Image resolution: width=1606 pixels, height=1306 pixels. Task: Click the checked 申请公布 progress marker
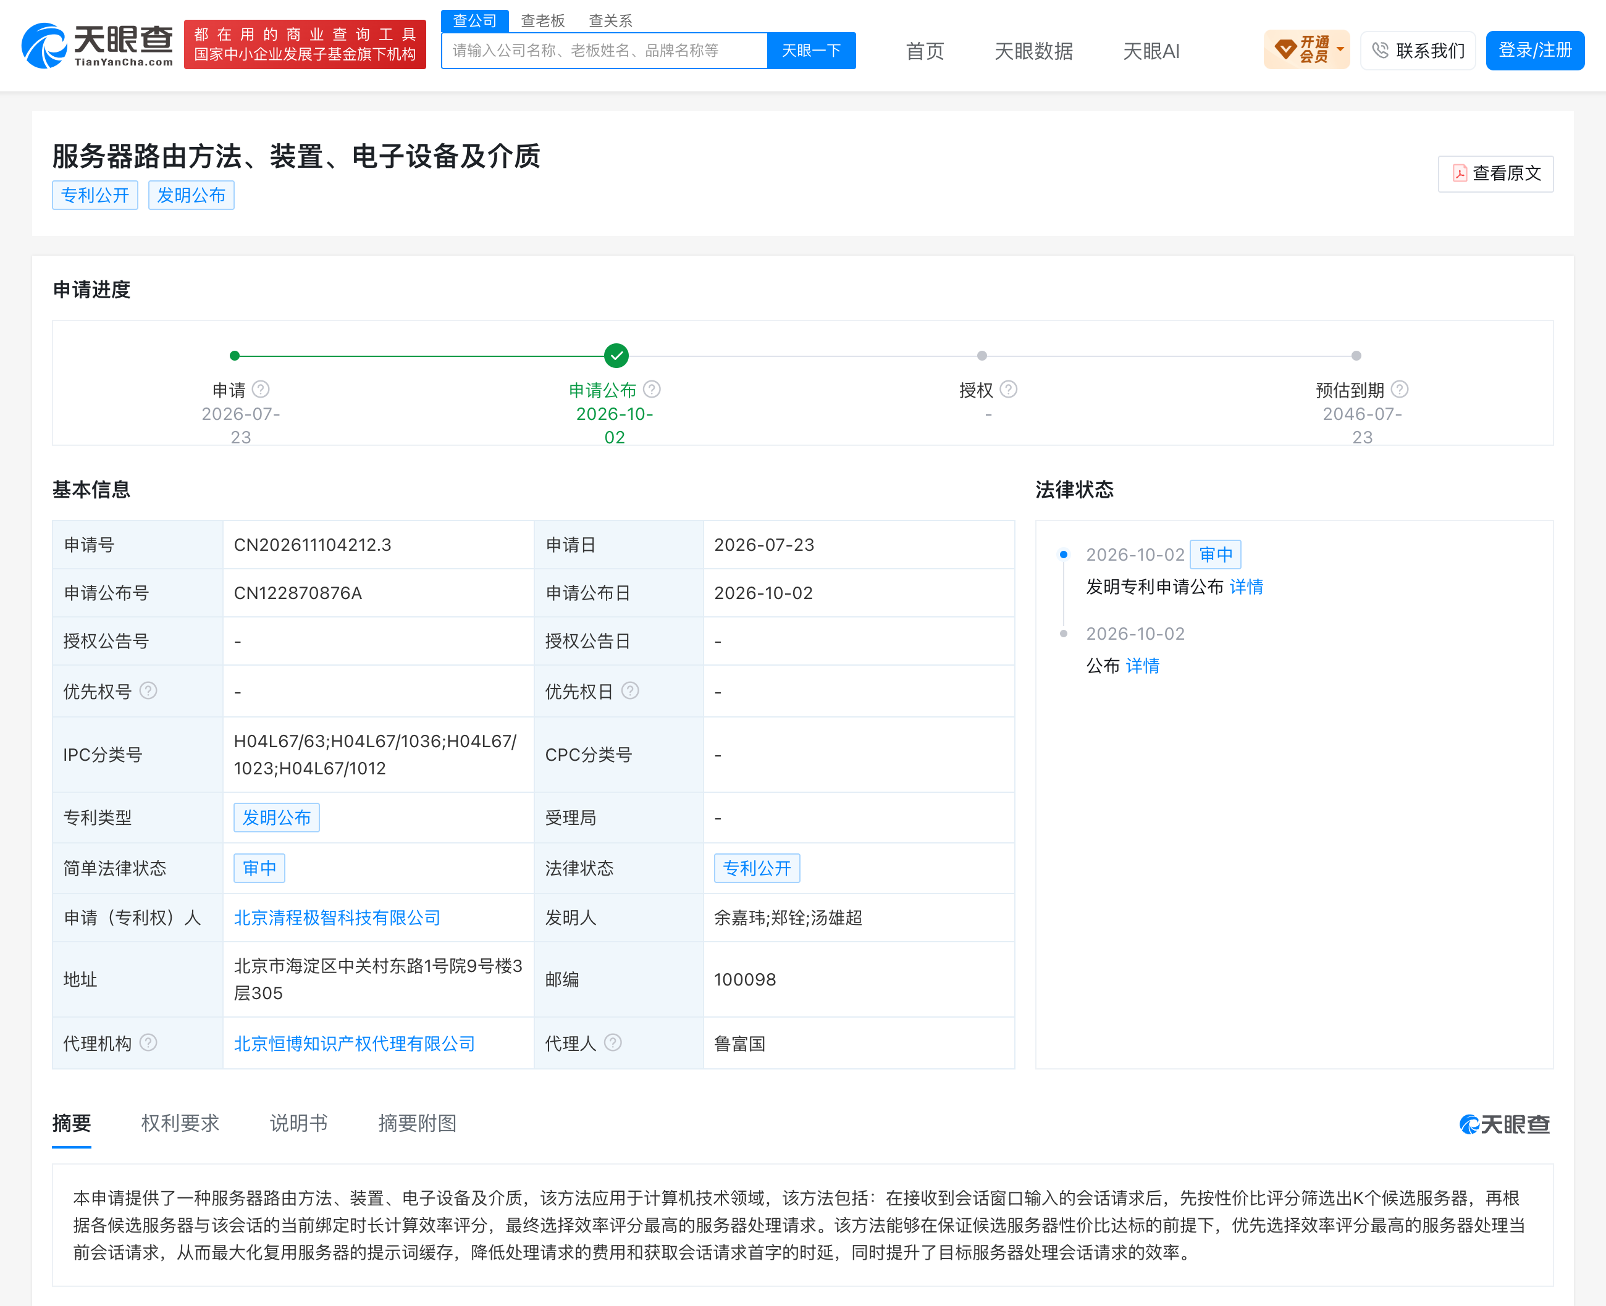tap(616, 356)
